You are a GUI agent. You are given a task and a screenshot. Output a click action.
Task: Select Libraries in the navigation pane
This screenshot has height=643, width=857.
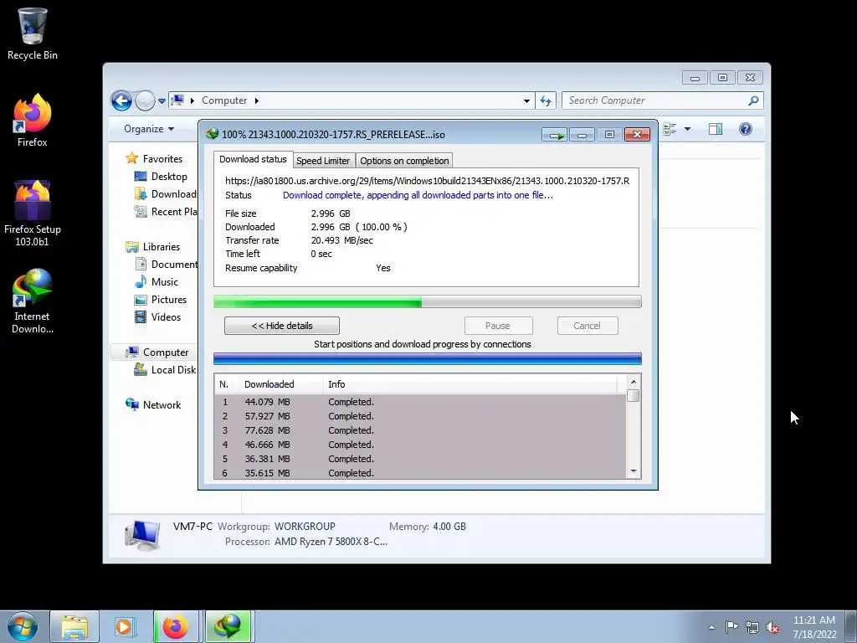click(162, 247)
